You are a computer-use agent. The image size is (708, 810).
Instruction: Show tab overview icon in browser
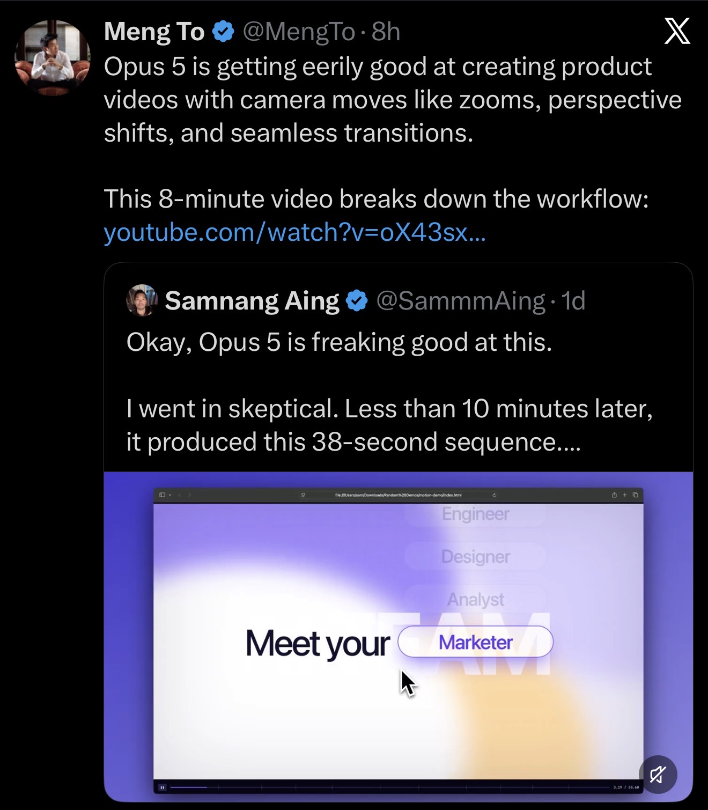(635, 495)
